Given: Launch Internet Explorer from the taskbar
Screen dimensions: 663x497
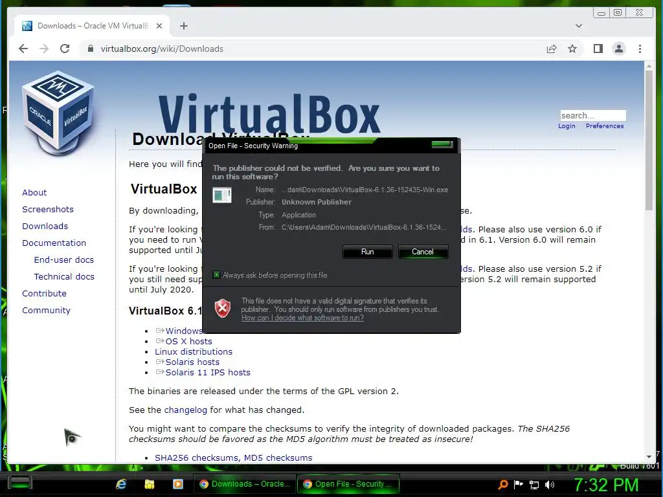Looking at the screenshot, I should click(121, 484).
